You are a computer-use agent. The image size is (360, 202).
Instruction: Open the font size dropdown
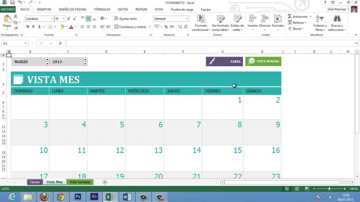(x=64, y=19)
